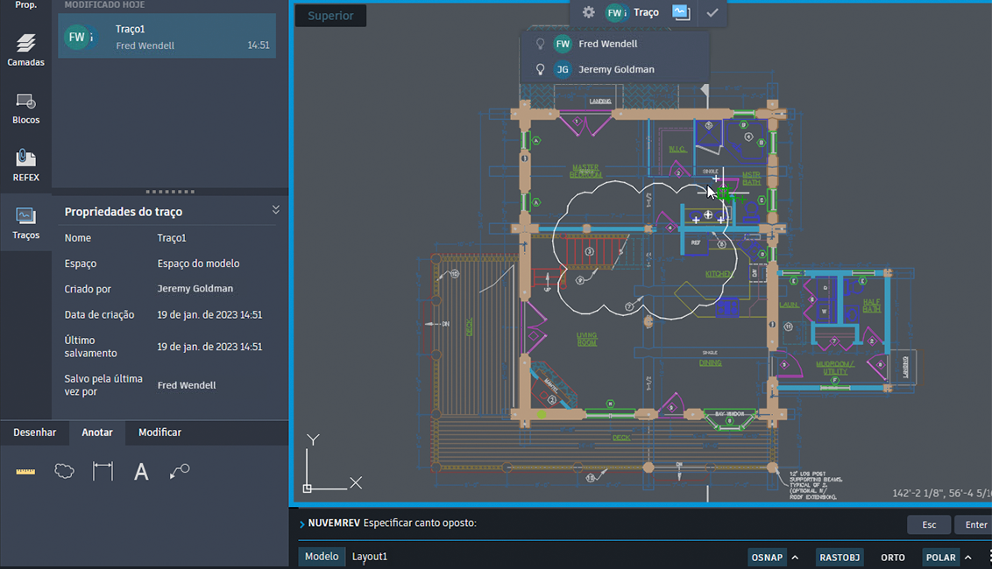
Task: Select the linear dimension tool
Action: pos(103,471)
